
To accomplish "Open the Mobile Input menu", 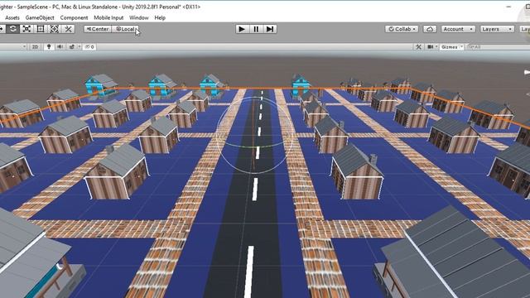I will (108, 17).
